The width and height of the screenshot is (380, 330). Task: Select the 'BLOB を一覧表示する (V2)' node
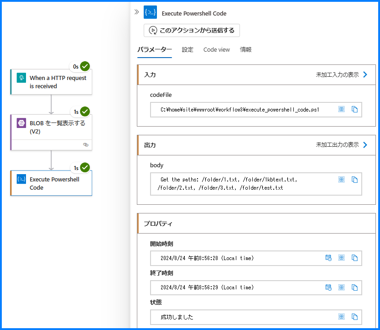[x=51, y=133]
